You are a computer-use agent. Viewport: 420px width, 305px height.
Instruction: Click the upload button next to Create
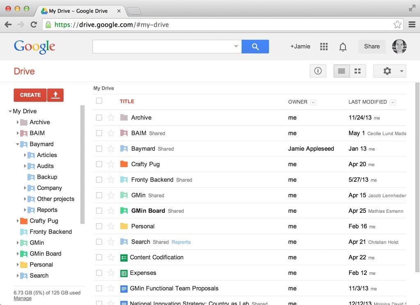[55, 95]
